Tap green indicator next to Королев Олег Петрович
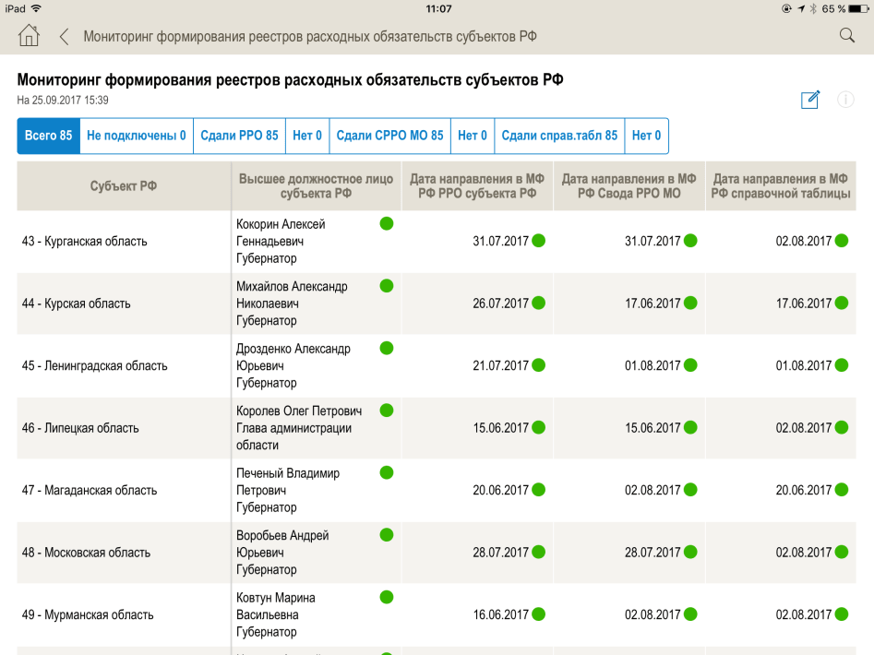Image resolution: width=874 pixels, height=655 pixels. 387,411
